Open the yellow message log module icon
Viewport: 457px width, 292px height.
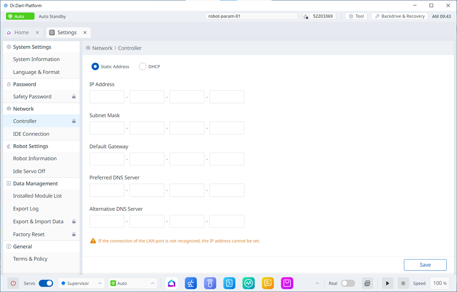tap(268, 283)
